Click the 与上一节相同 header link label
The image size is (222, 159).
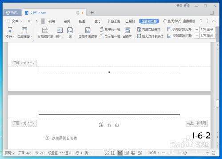[x=197, y=123]
